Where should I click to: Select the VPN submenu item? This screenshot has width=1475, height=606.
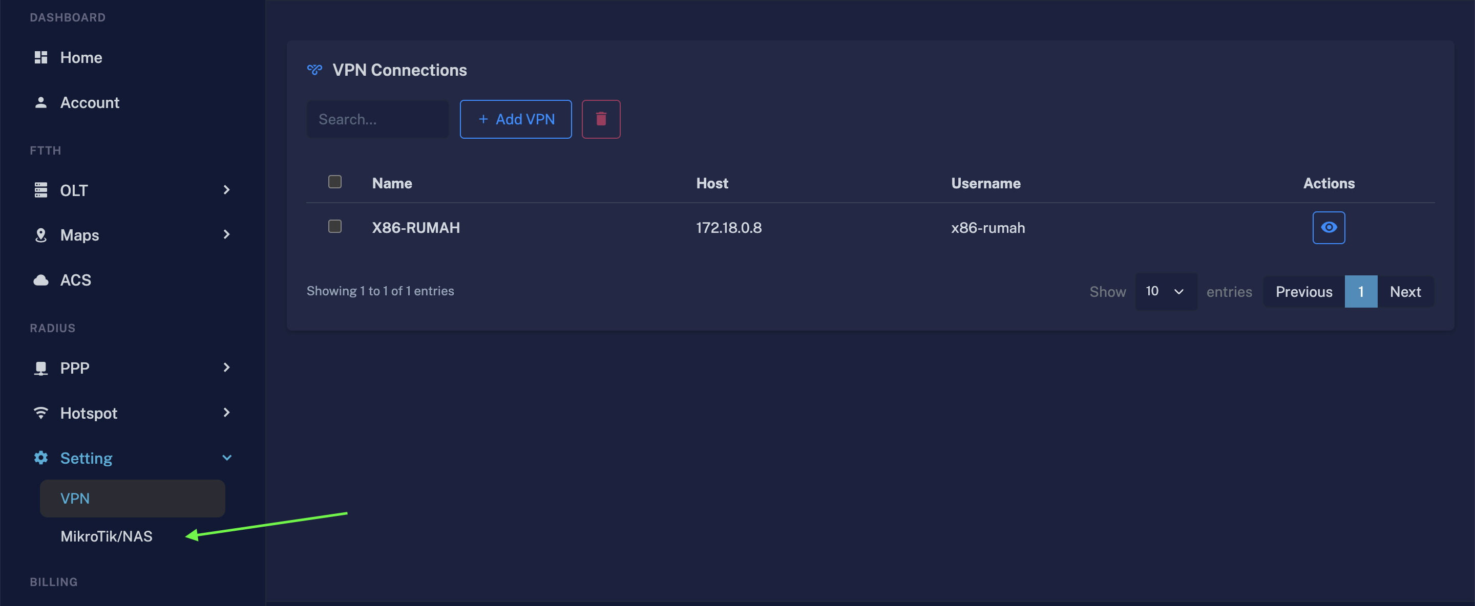[x=132, y=499]
